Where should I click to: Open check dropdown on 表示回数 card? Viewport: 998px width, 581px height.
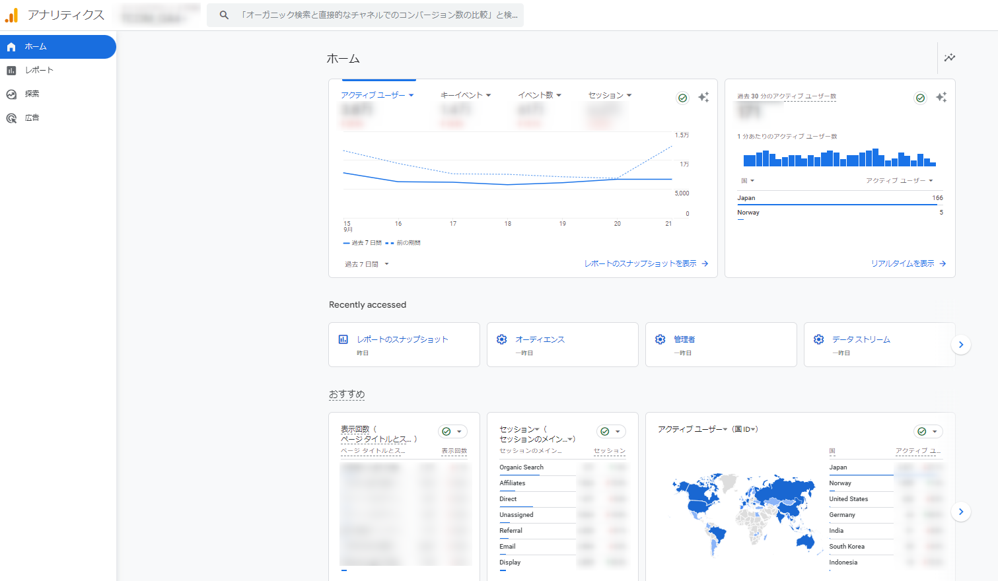(453, 432)
